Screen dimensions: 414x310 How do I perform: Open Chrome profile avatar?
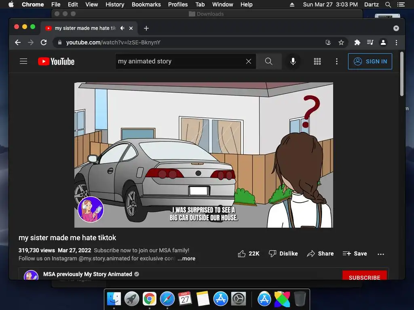pyautogui.click(x=383, y=42)
